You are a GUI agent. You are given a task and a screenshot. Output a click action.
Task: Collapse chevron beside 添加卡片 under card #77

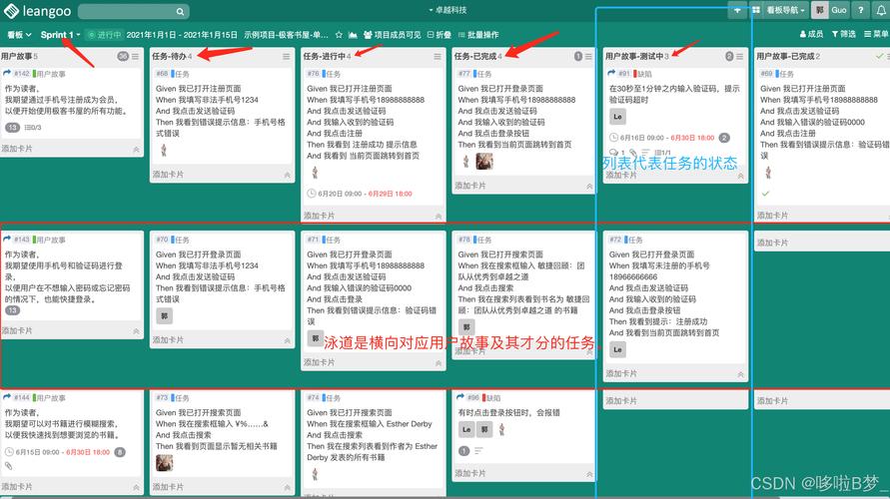click(589, 187)
